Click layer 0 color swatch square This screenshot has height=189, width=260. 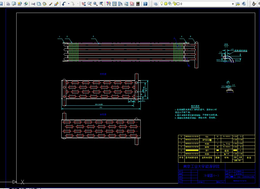(178, 4)
